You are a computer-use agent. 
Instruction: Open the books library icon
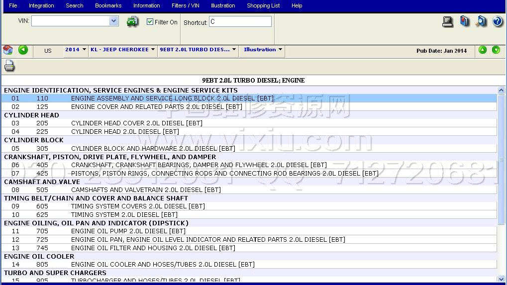coord(465,21)
